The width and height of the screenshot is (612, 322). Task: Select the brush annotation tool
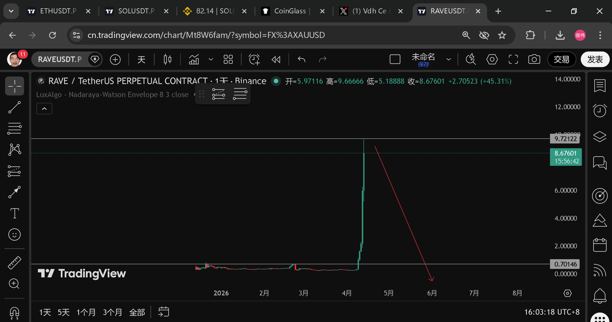coord(15,192)
